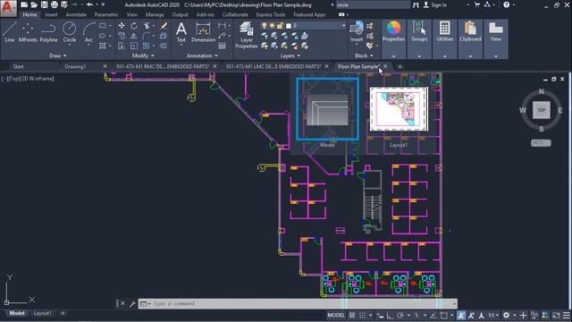Image resolution: width=572 pixels, height=322 pixels.
Task: Switch to the Parametric ribbon tab
Action: coord(106,14)
